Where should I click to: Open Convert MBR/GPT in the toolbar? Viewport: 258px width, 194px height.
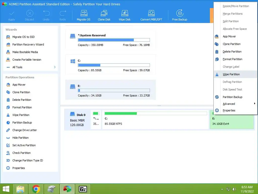coord(151,15)
